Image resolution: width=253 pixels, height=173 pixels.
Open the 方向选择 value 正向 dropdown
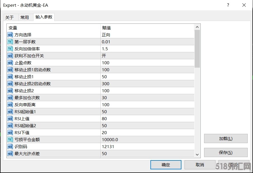(147, 35)
